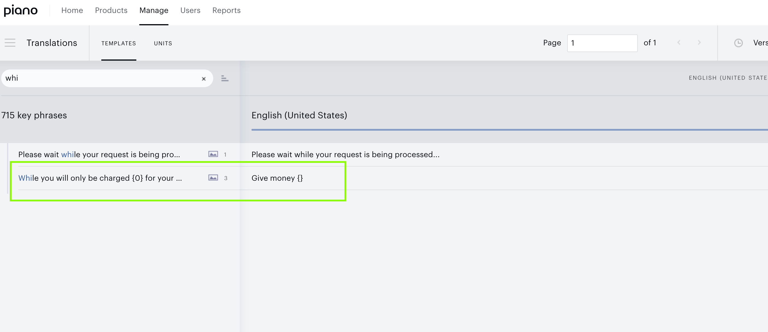Switch to the Units tab
This screenshot has height=332, width=768.
pos(163,44)
